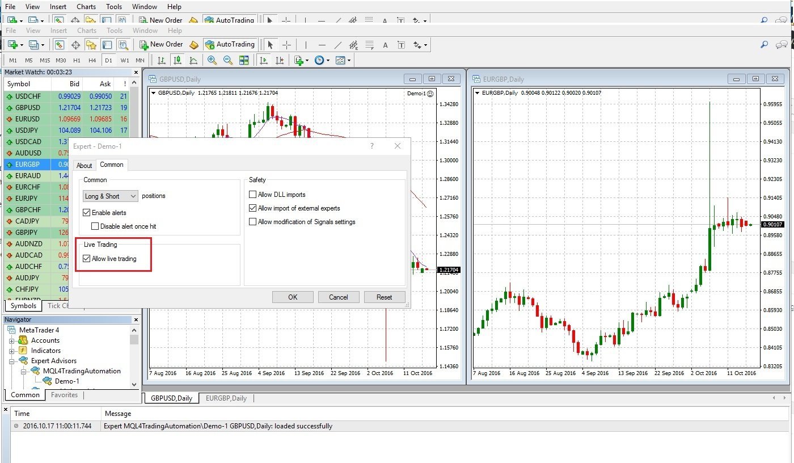Click the Terminal icon in the full toolbar under the grayed menu
Image resolution: width=794 pixels, height=463 pixels.
click(x=107, y=44)
